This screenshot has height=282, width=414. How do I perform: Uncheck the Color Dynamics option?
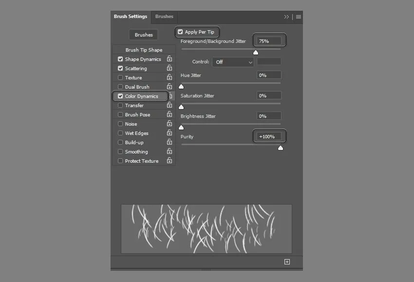click(120, 96)
